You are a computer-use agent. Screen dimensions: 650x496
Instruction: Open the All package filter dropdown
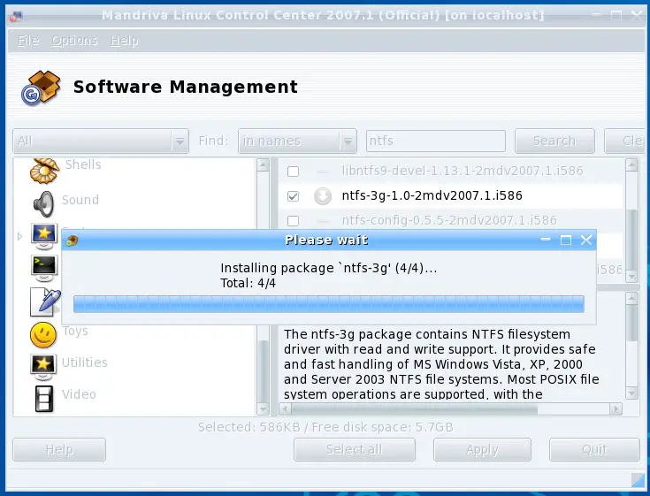[x=101, y=141]
